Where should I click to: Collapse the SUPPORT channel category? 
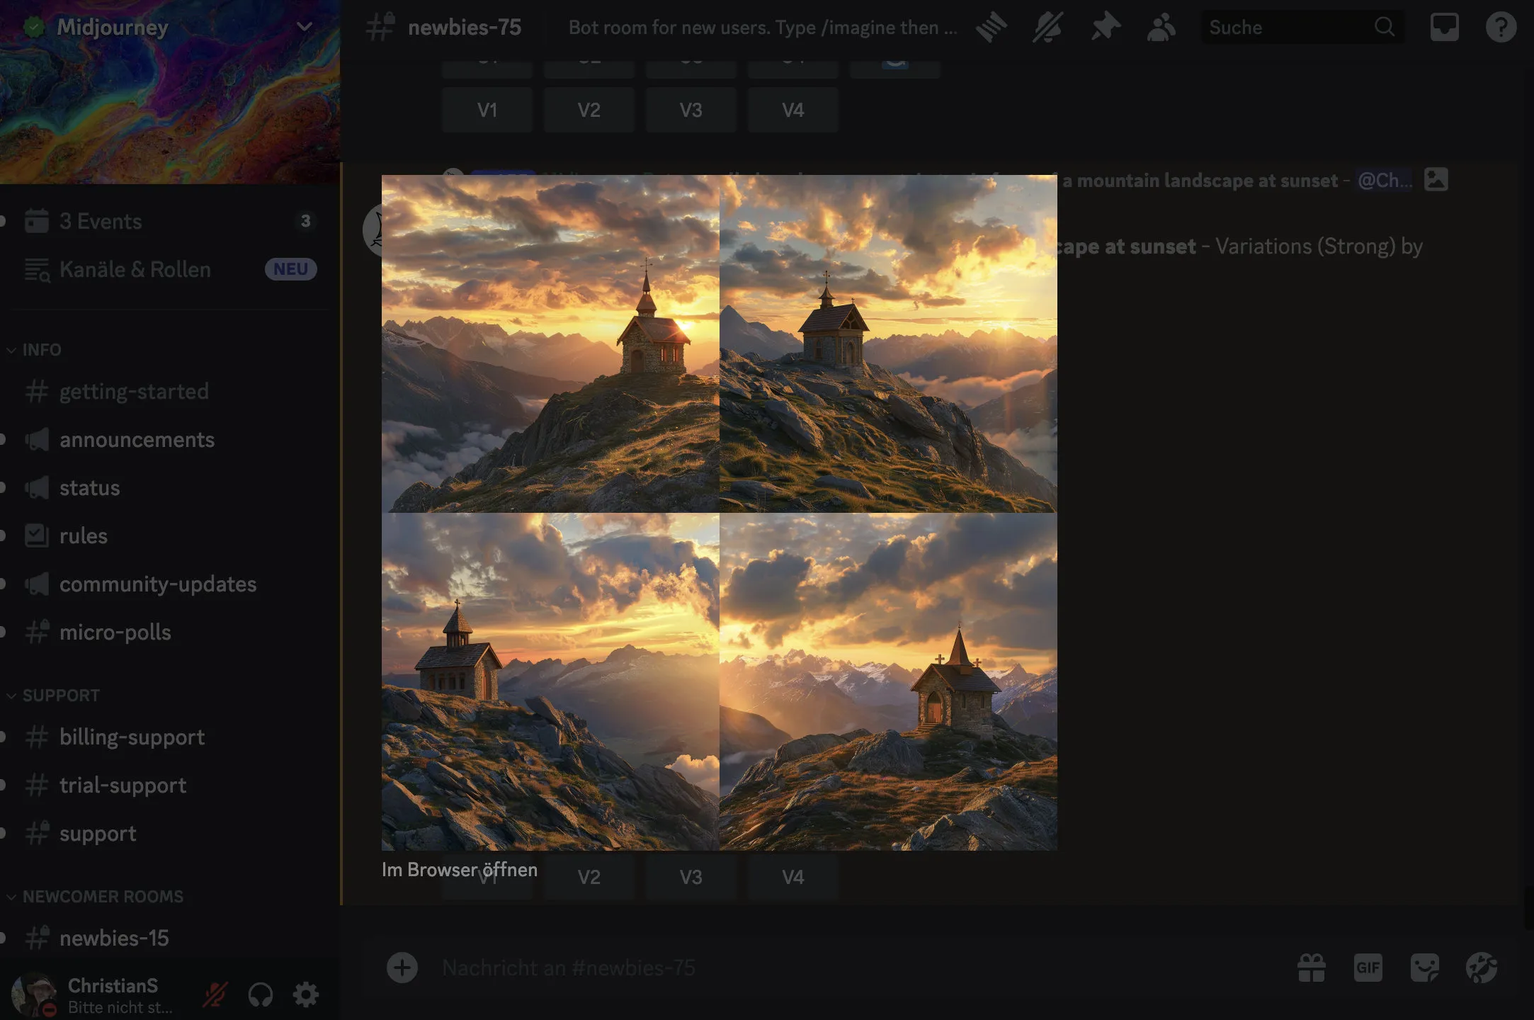[60, 696]
